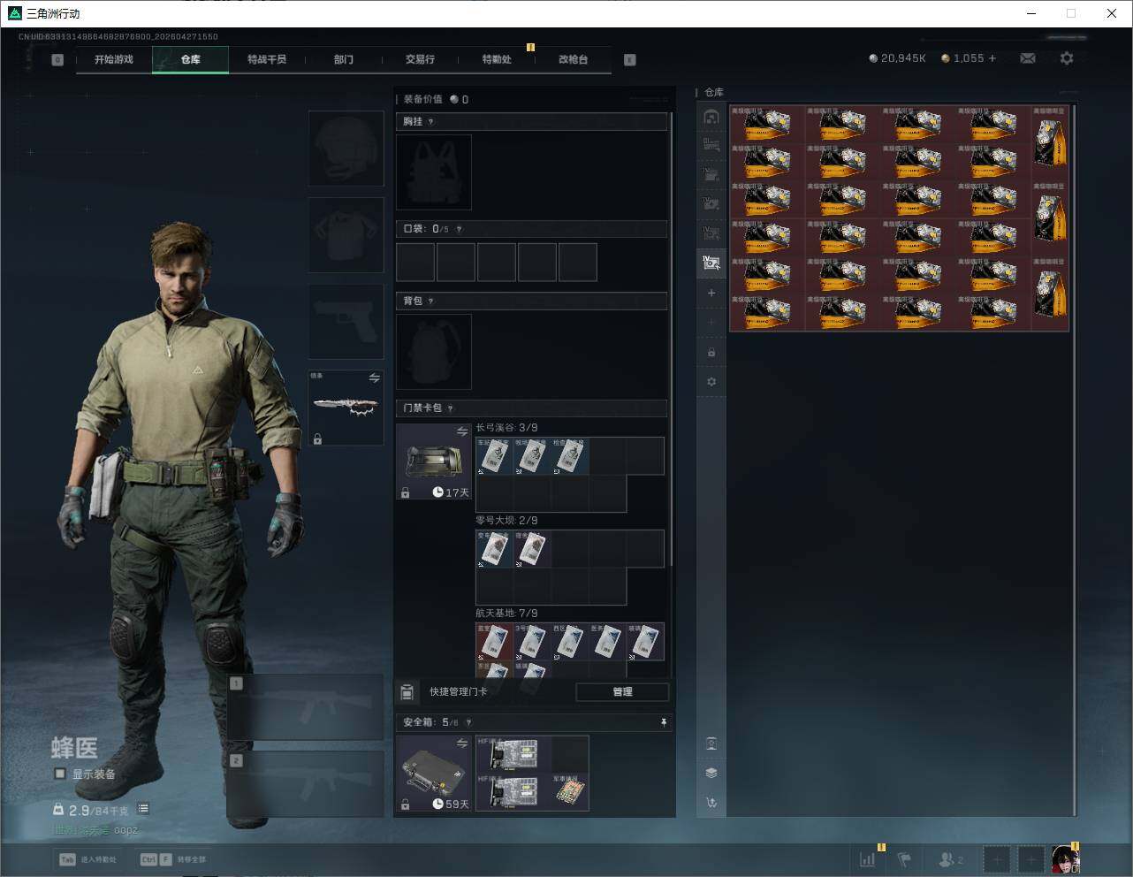Viewport: 1133px width, 877px height.
Task: Select the red key card under 航天基地
Action: click(495, 642)
